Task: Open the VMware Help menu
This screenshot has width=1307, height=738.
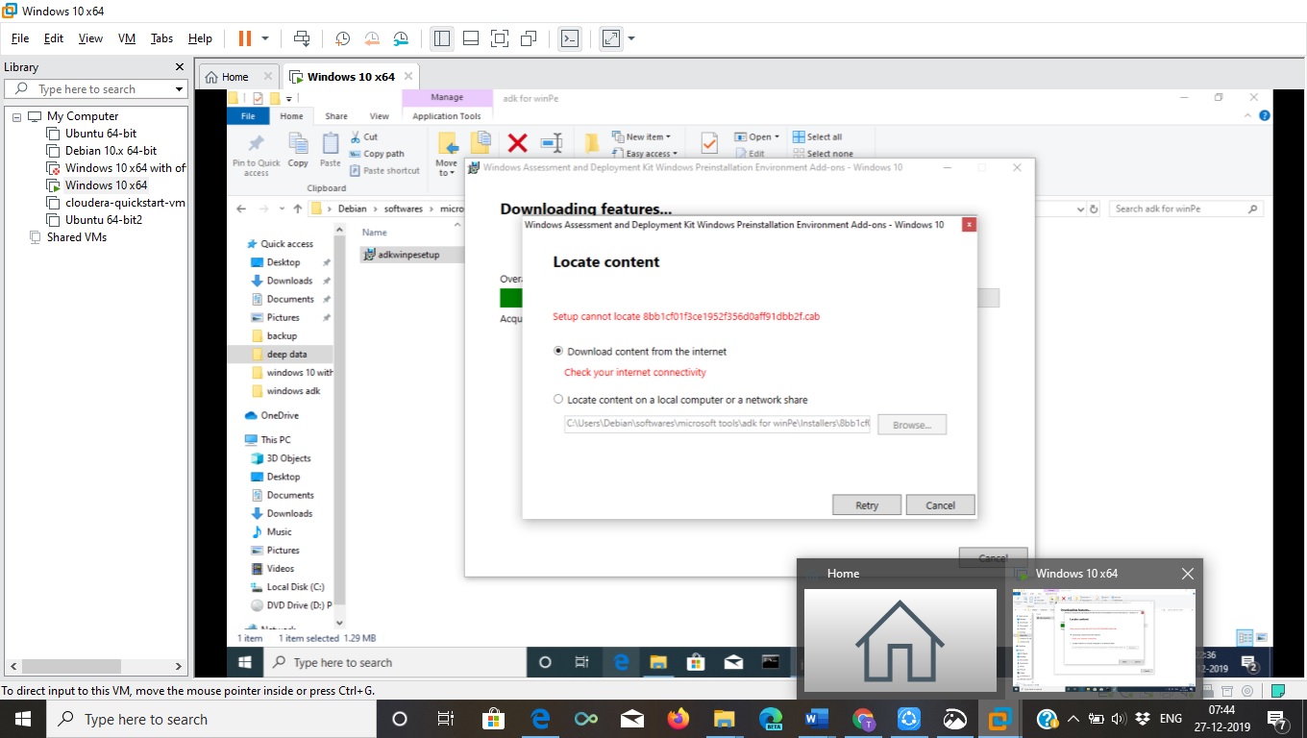Action: [200, 38]
